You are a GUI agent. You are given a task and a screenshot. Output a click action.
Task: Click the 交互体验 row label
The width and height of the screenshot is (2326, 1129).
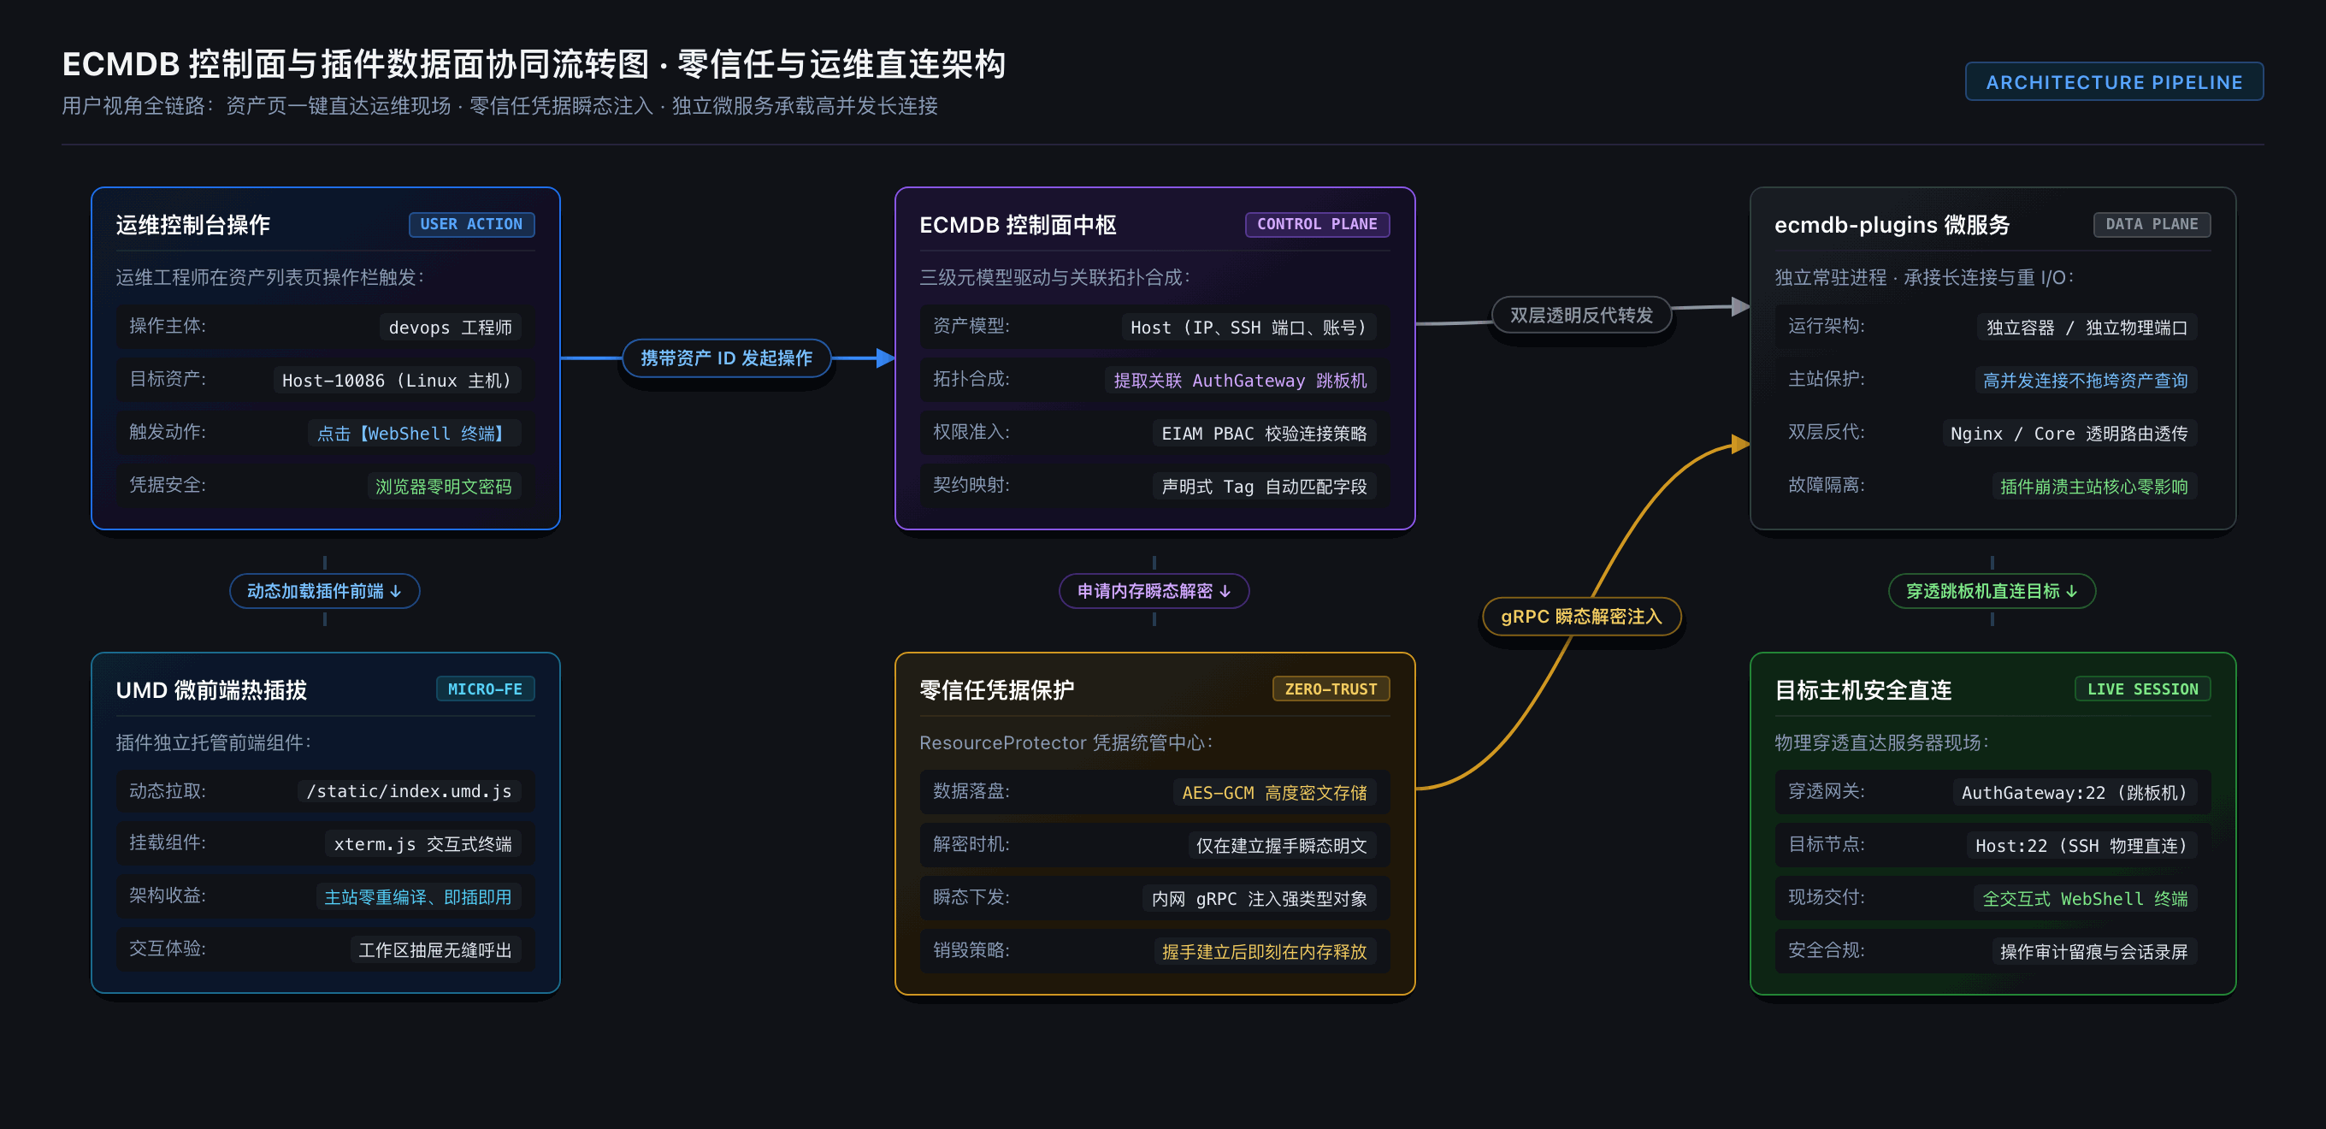coord(167,949)
